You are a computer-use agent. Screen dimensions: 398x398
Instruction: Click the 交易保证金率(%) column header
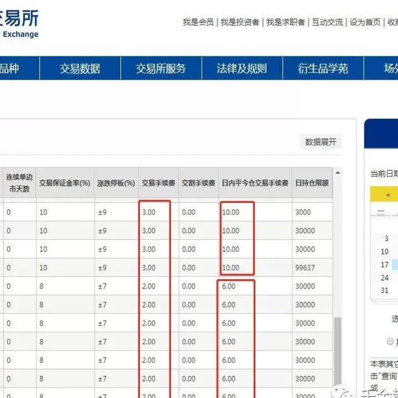pos(65,183)
